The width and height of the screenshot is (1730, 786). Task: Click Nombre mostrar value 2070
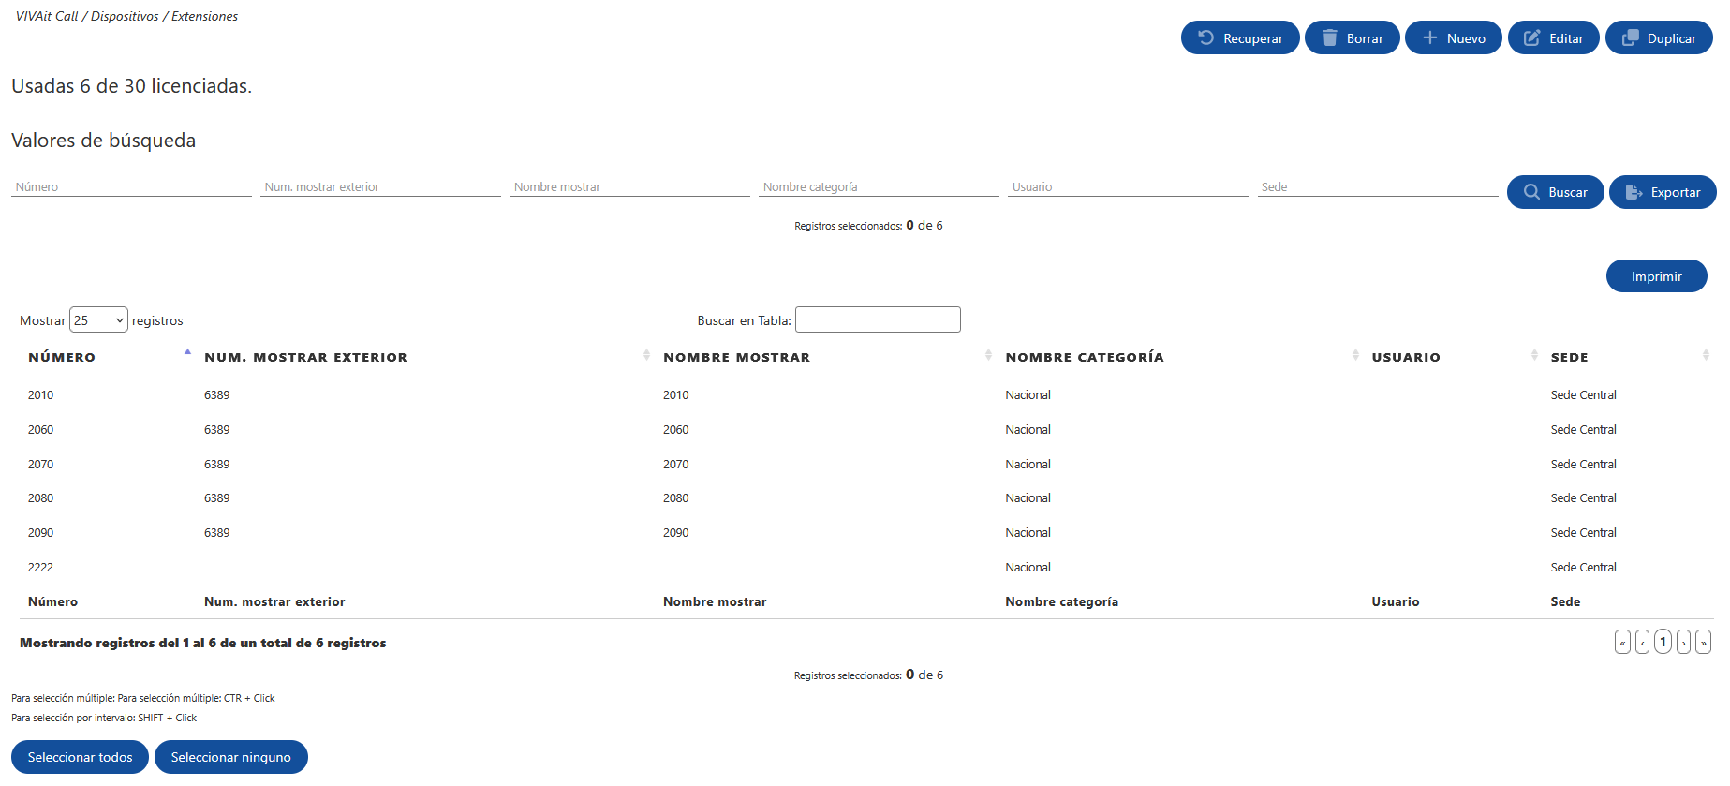pyautogui.click(x=675, y=464)
